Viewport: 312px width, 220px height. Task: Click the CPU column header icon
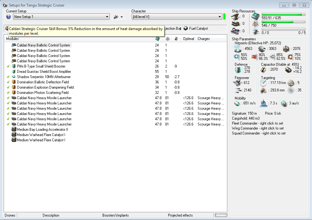157,39
